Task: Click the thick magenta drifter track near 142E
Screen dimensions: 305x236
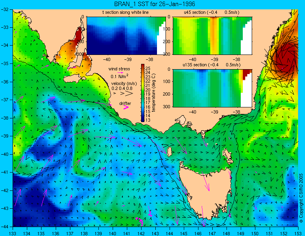Action: [140, 221]
